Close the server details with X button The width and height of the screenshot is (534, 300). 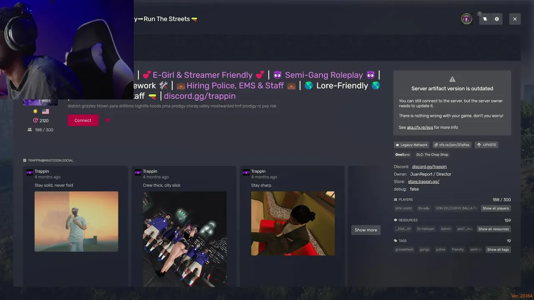click(x=515, y=19)
